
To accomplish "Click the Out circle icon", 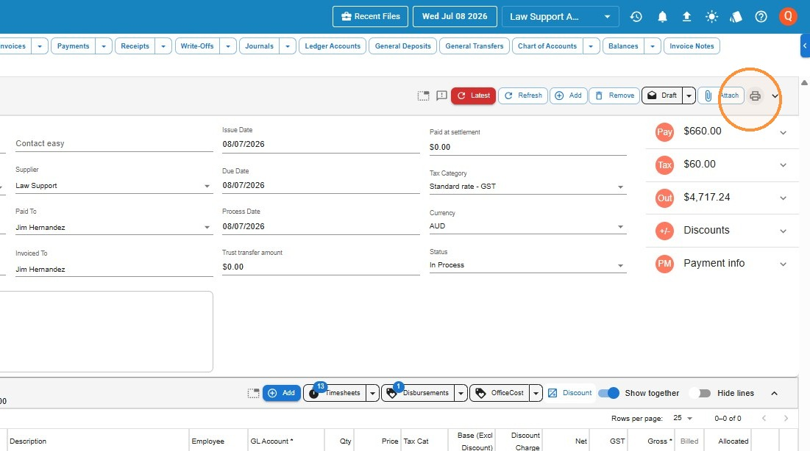I will tap(664, 198).
